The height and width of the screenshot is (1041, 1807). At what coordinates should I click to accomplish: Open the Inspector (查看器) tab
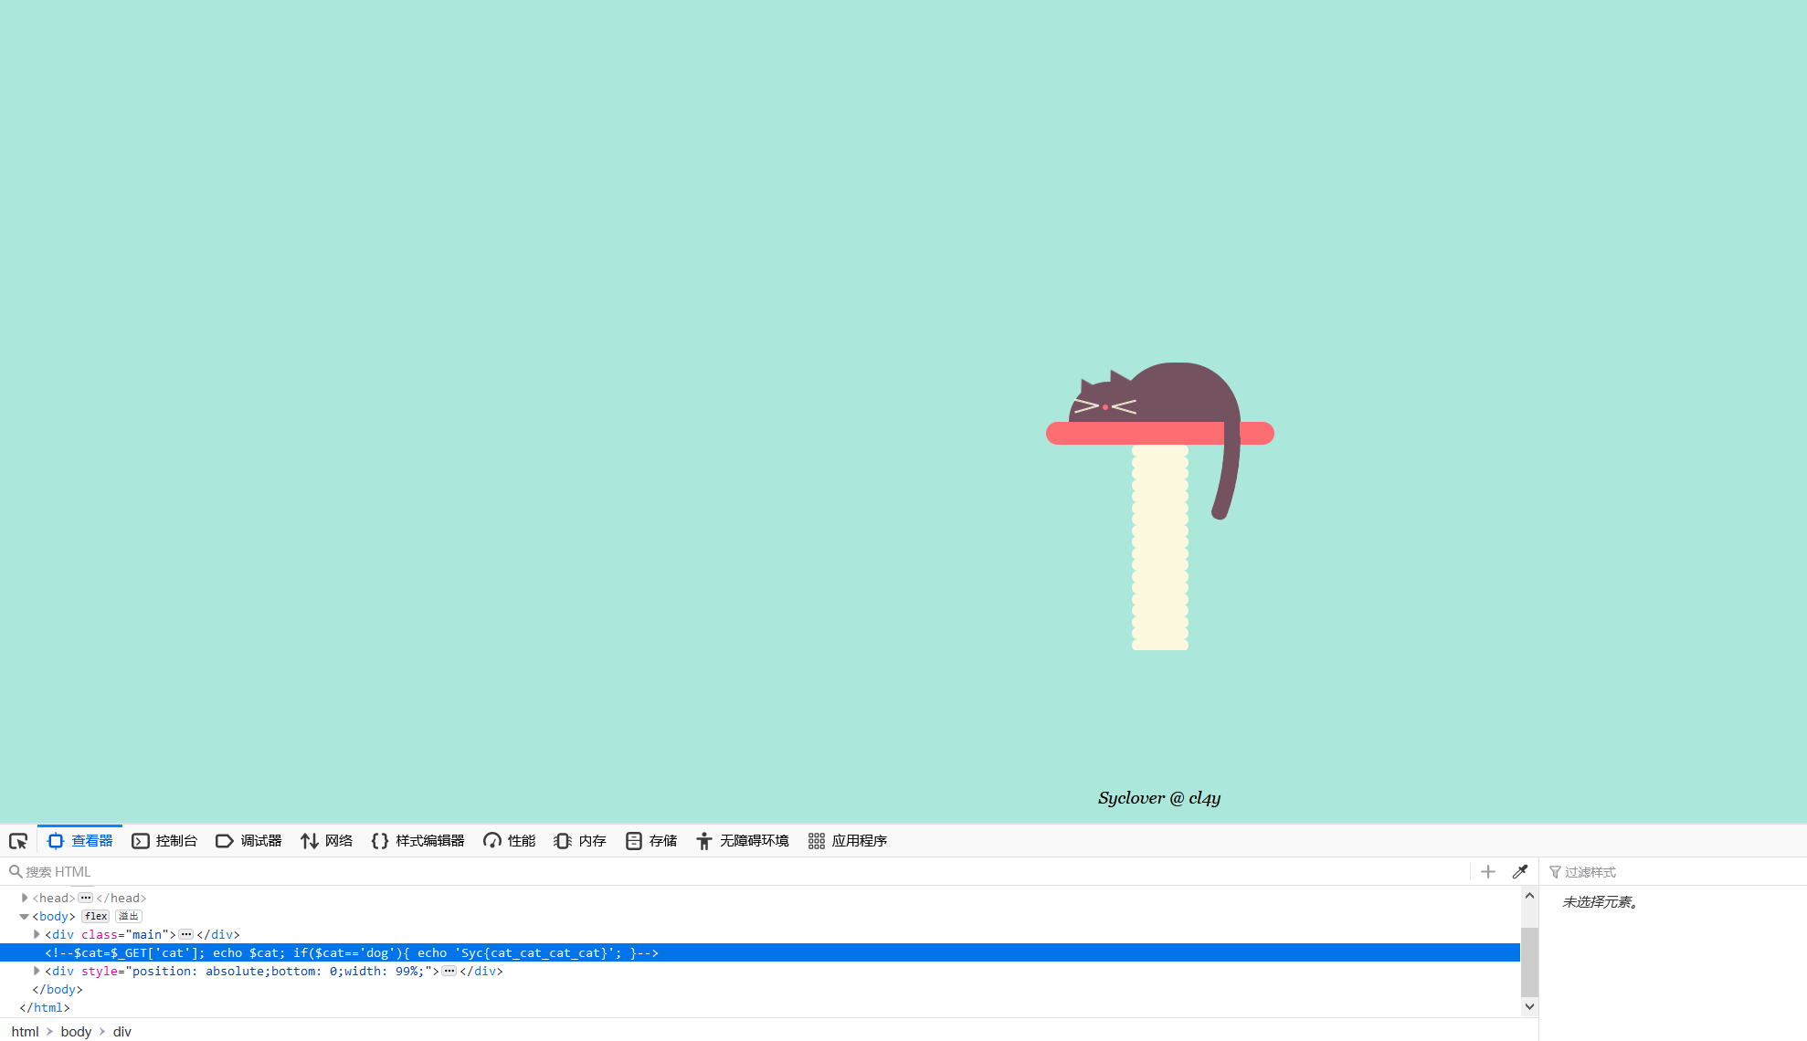80,841
